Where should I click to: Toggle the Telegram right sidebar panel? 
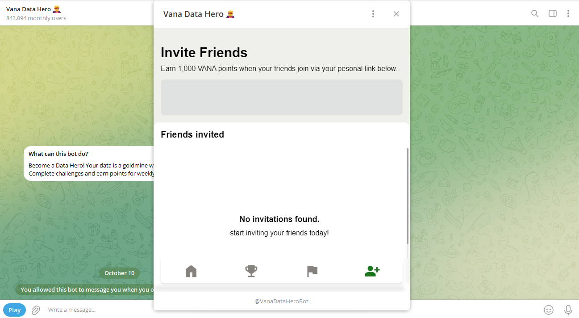pyautogui.click(x=553, y=13)
